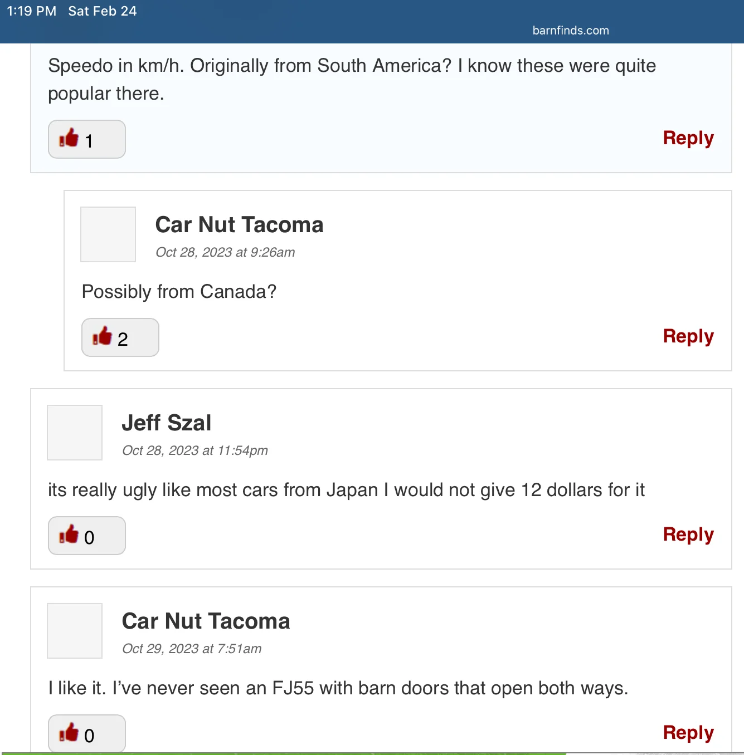Like the South America speedo comment
744x755 pixels.
point(86,139)
